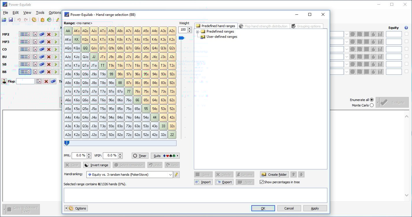The image size is (412, 217).
Task: Click the Invert range button
Action: click(x=96, y=165)
